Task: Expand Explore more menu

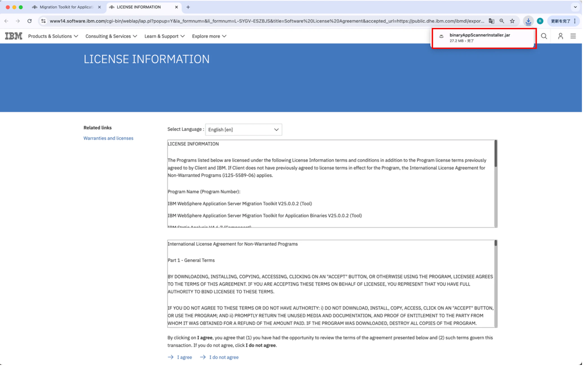Action: [x=209, y=36]
